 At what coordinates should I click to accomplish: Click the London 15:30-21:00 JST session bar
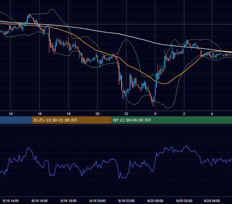pos(71,120)
